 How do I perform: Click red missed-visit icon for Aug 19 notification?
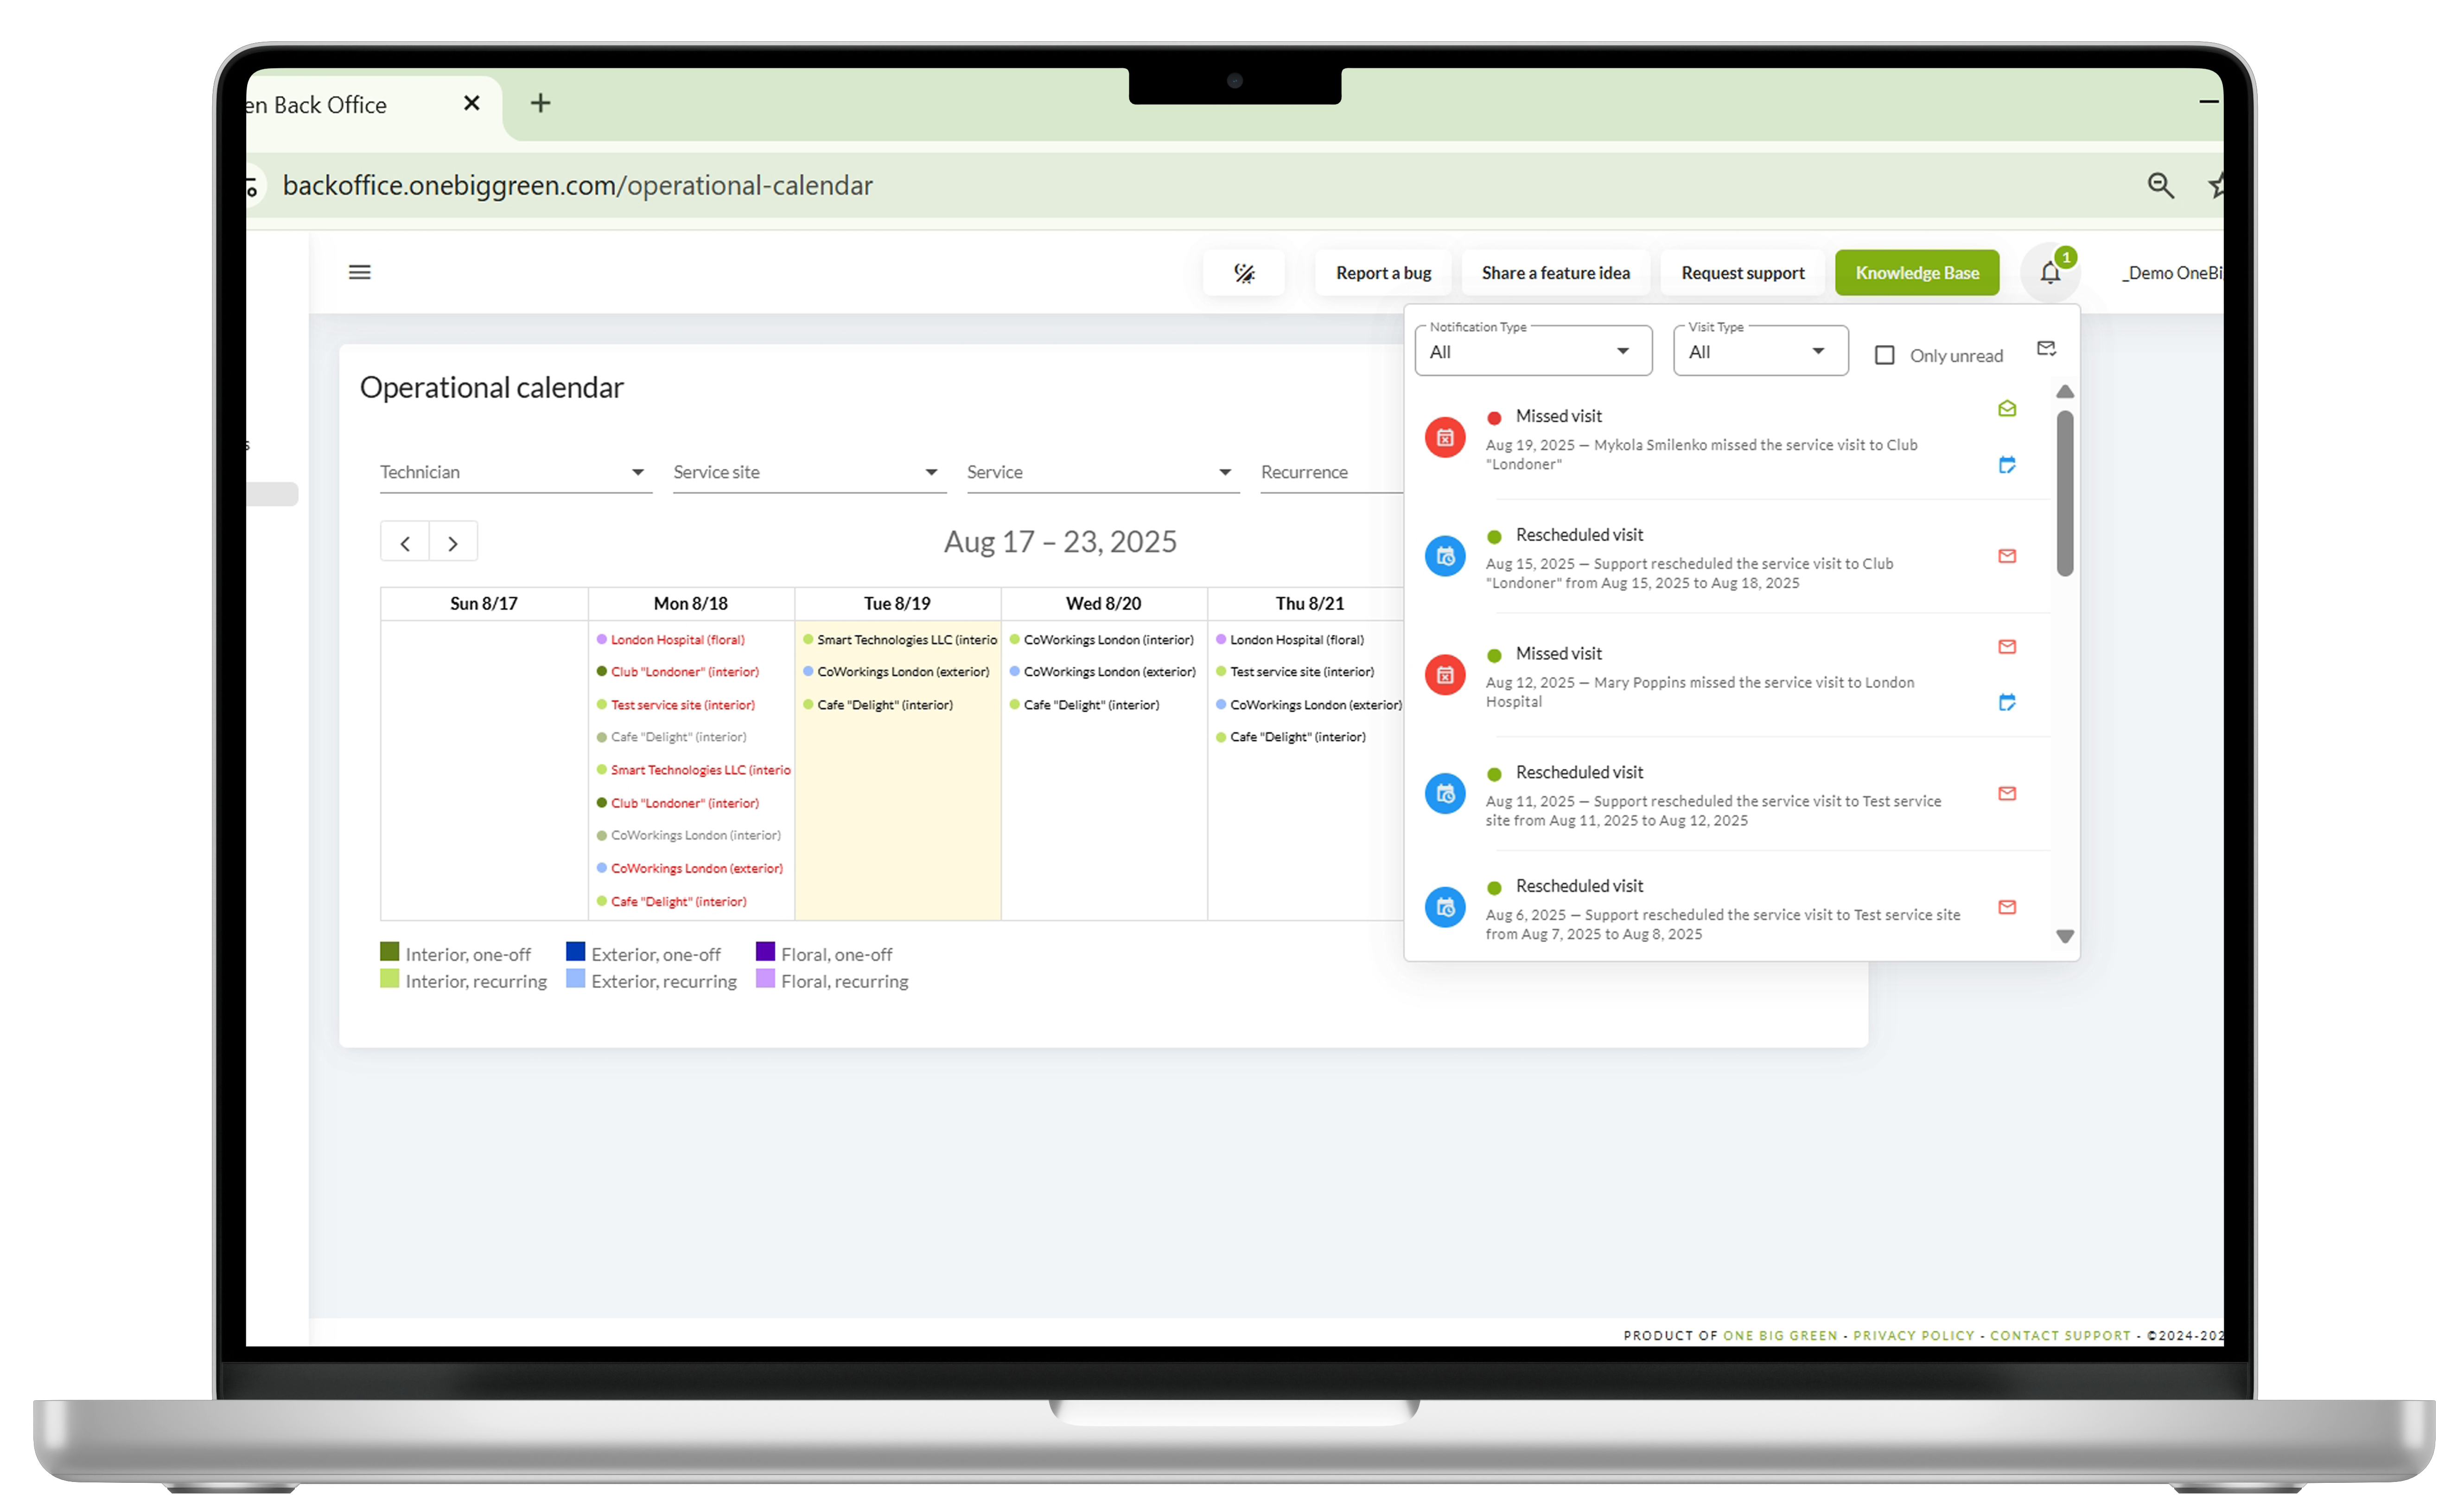[x=1444, y=437]
